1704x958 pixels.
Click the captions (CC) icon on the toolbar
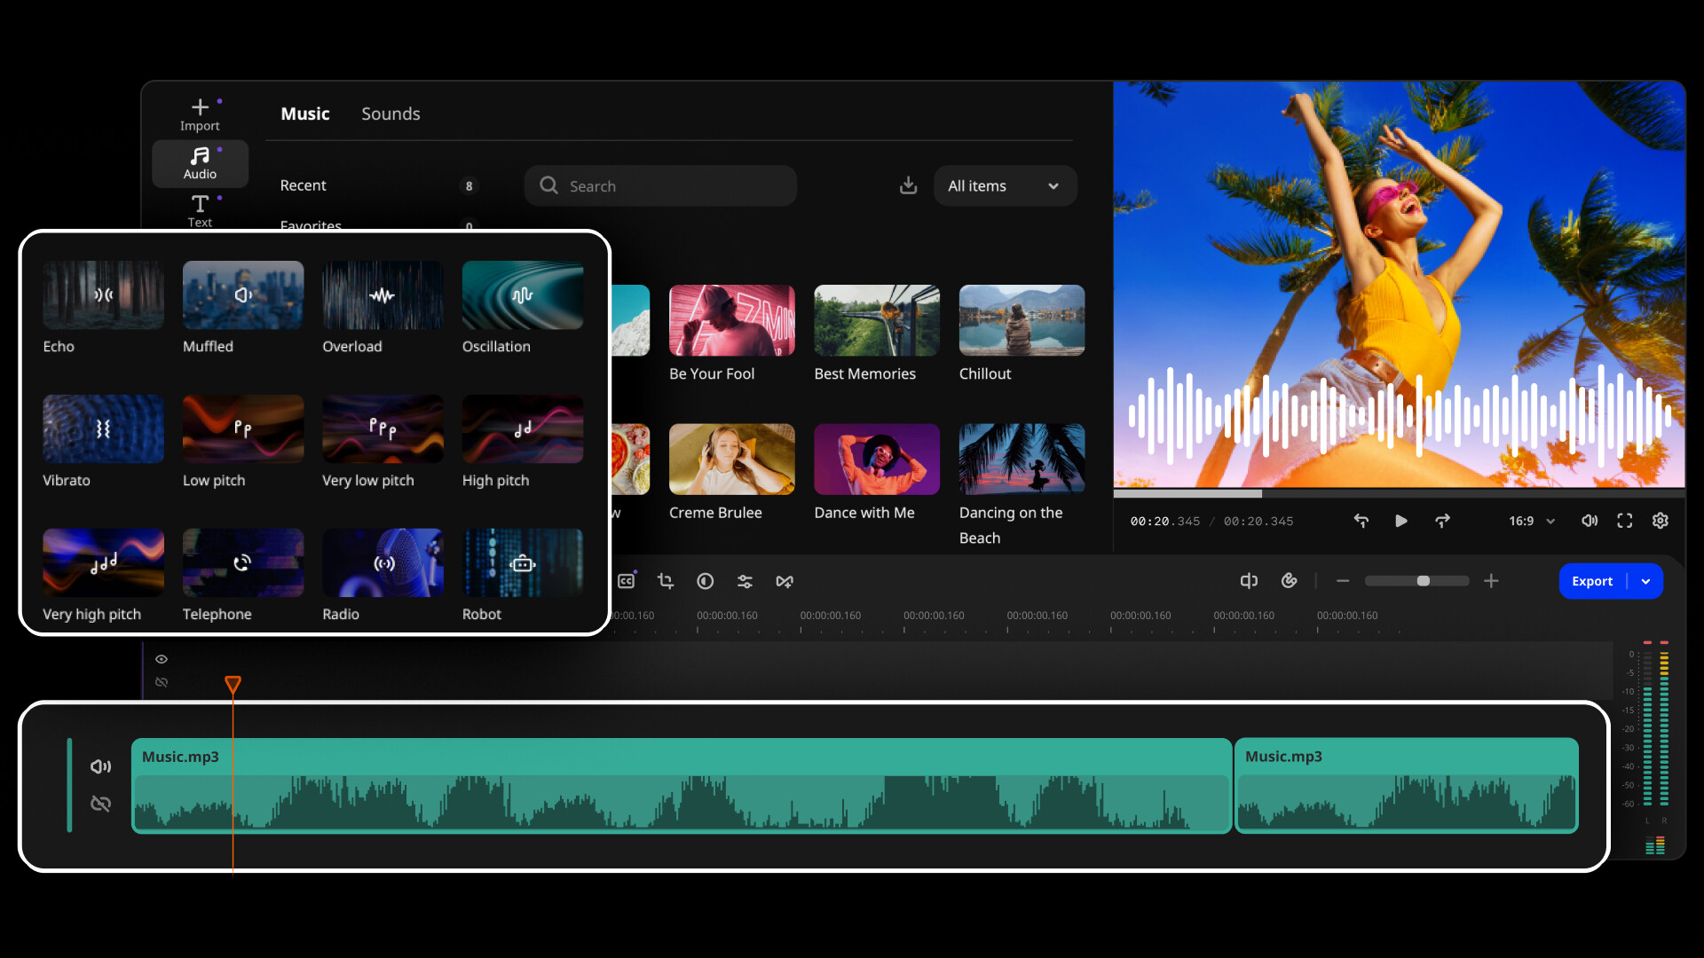(626, 581)
